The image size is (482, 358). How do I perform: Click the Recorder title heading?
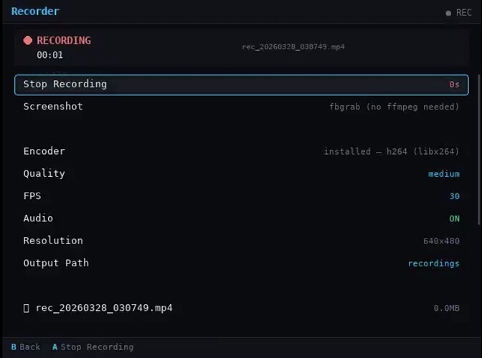[35, 11]
